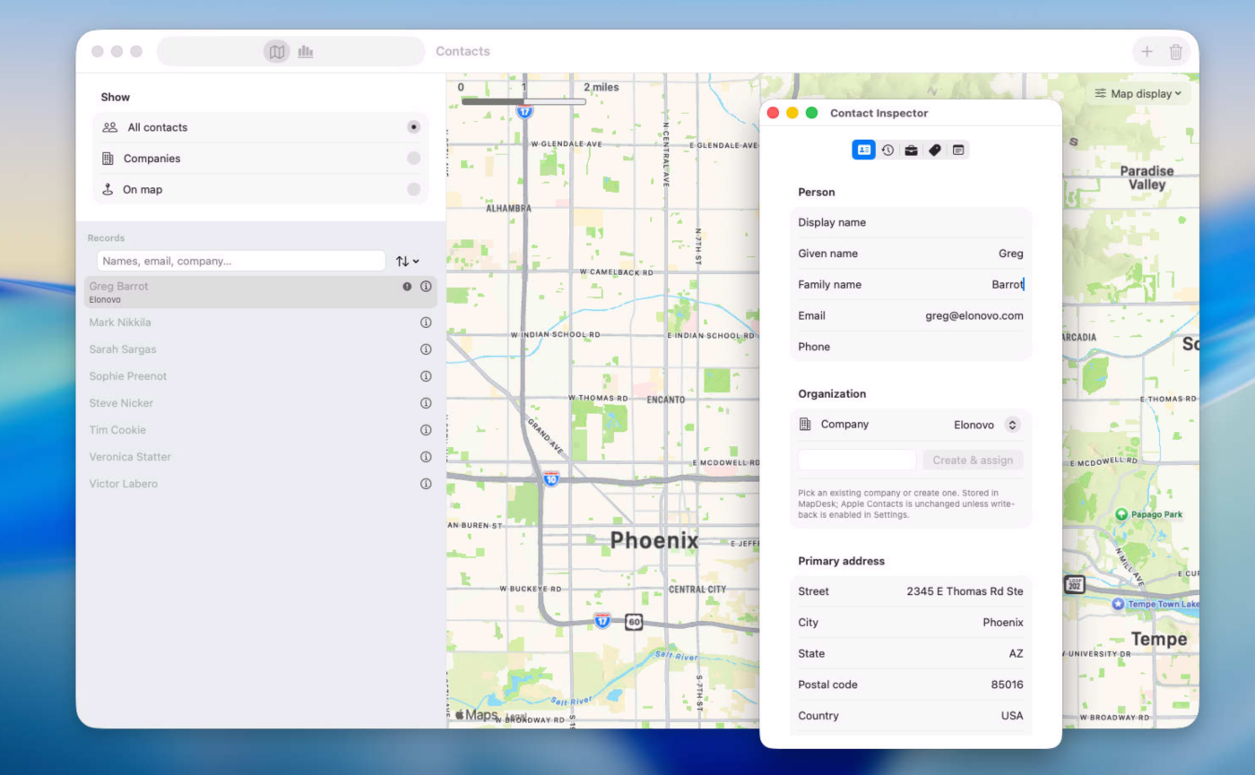The width and height of the screenshot is (1255, 775).
Task: Open the history tab in Contact Inspector
Action: coord(887,151)
